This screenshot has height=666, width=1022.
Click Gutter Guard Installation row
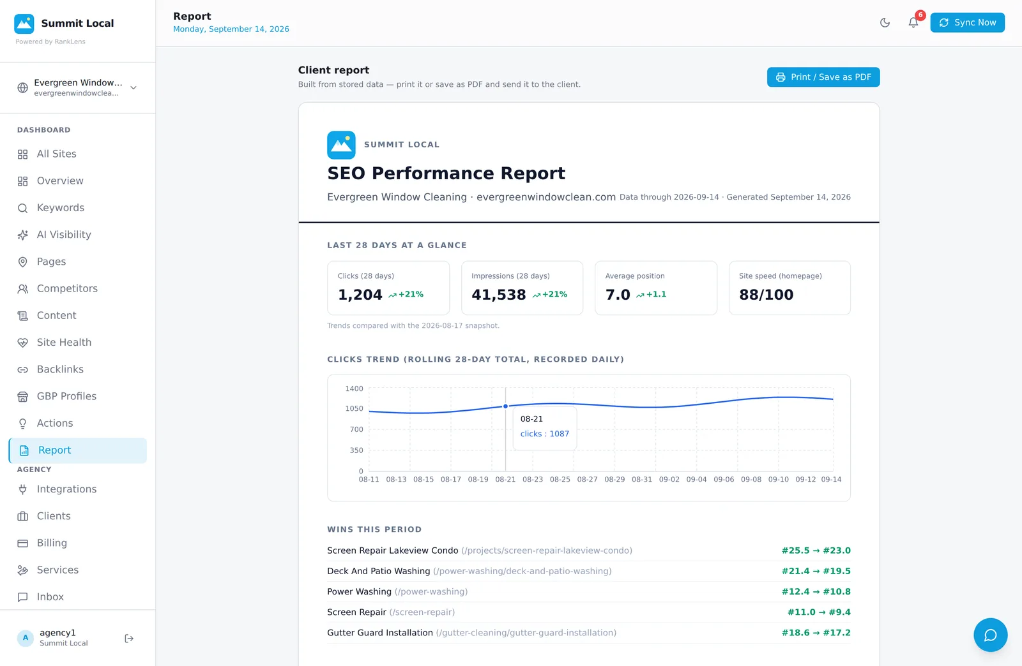point(589,633)
